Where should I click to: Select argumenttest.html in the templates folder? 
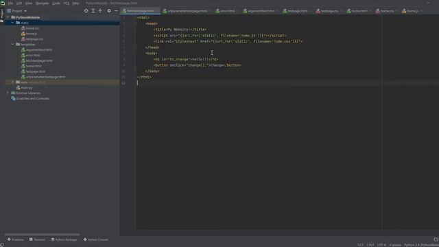(x=38, y=50)
